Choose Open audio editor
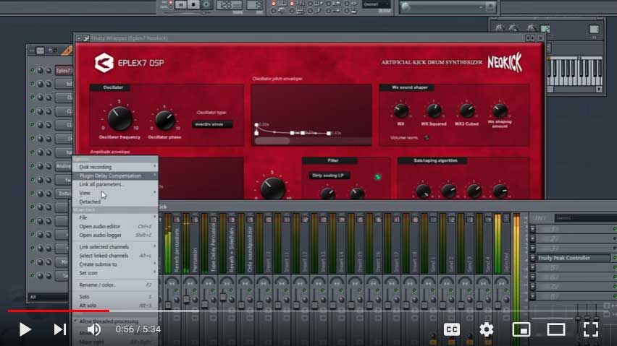 point(115,226)
